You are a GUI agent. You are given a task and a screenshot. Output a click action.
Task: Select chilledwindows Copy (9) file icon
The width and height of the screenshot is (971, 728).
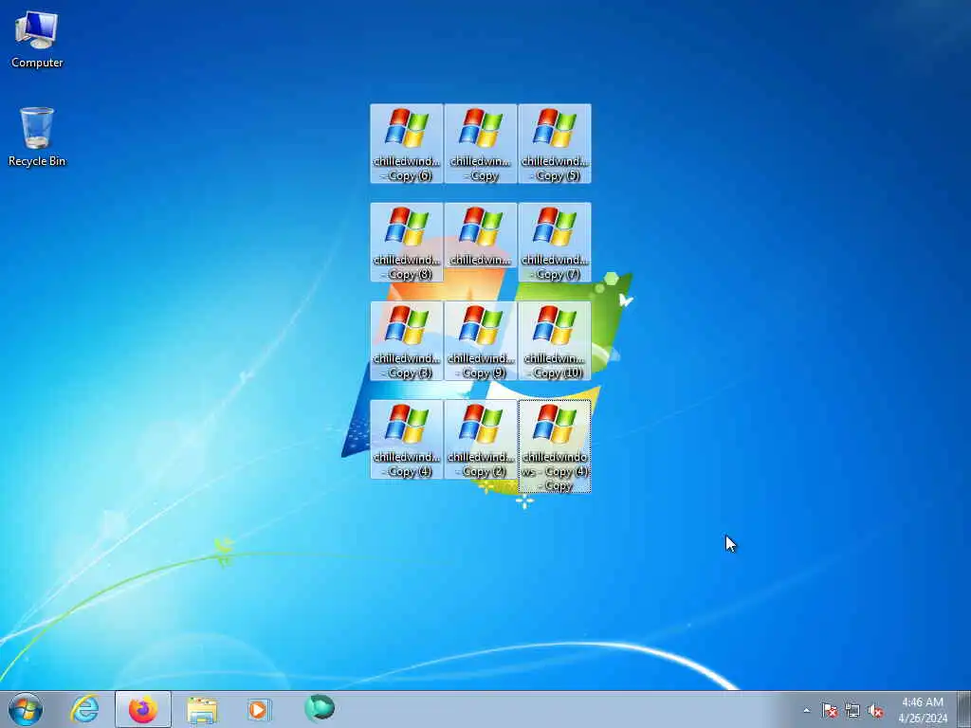click(481, 340)
